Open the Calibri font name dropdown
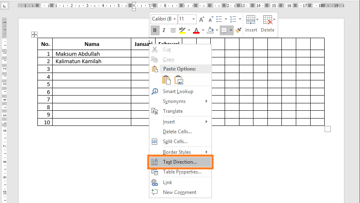360x203 pixels. click(x=175, y=19)
